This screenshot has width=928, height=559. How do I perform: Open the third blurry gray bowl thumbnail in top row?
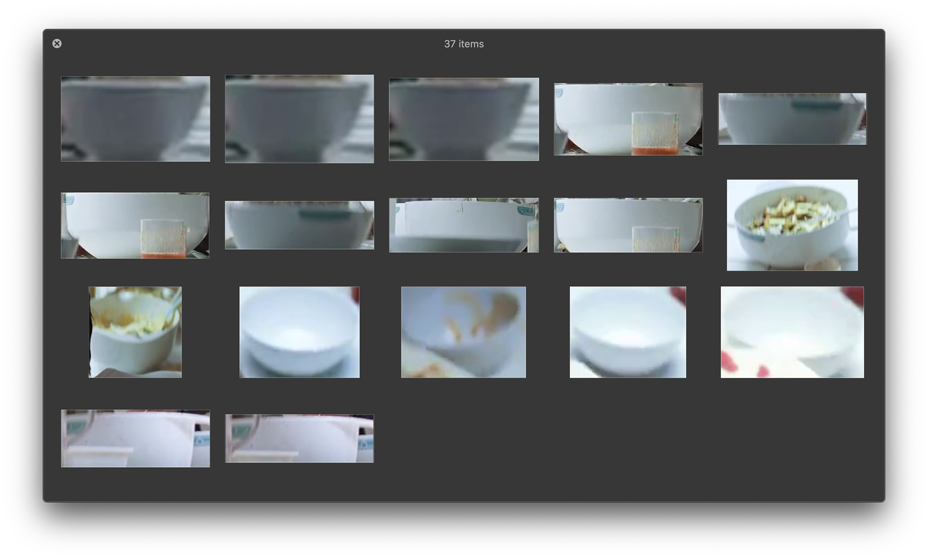point(464,119)
